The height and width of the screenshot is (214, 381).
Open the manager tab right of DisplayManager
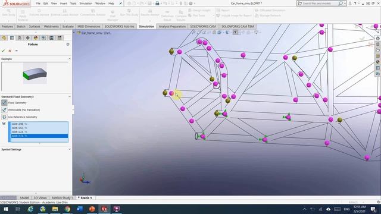(x=43, y=37)
